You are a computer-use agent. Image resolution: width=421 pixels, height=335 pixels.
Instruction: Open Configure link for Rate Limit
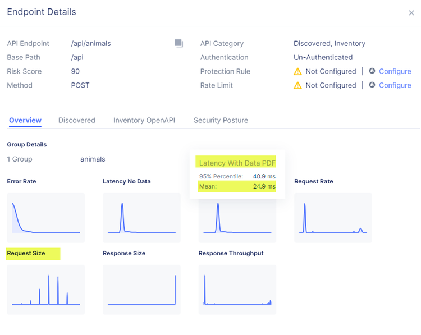point(395,85)
